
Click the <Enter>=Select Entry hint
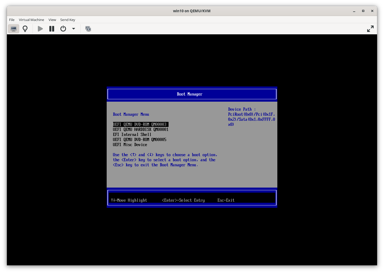[x=183, y=200]
